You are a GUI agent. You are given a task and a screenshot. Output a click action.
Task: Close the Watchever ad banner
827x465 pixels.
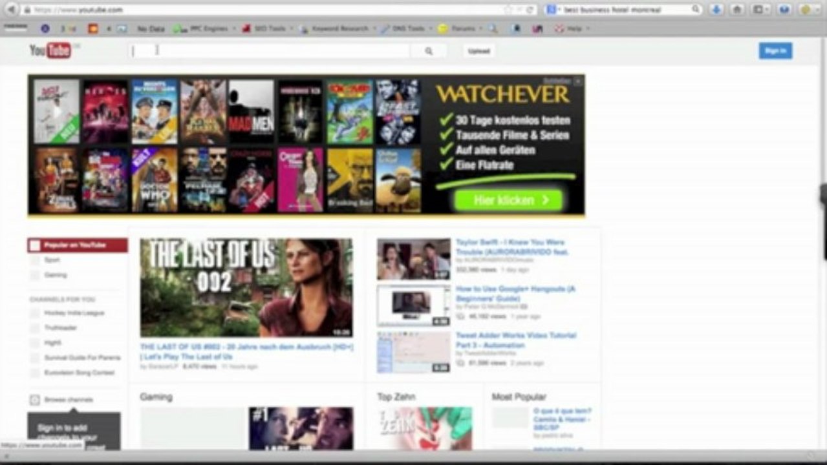tap(579, 81)
